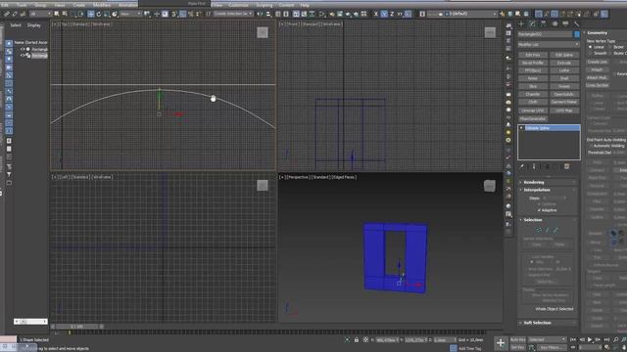
Task: Open the Create tab in command panel
Action: [x=521, y=23]
